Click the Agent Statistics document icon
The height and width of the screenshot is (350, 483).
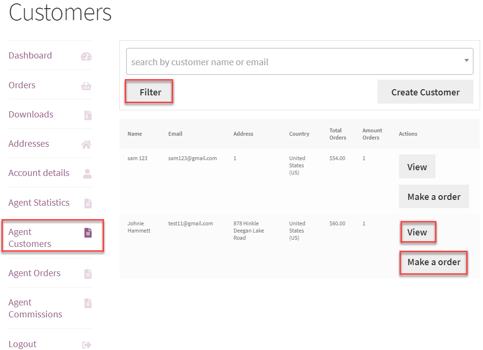(88, 203)
